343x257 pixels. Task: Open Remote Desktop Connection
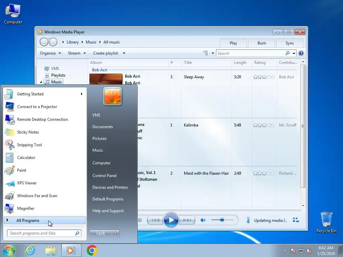tap(45, 119)
